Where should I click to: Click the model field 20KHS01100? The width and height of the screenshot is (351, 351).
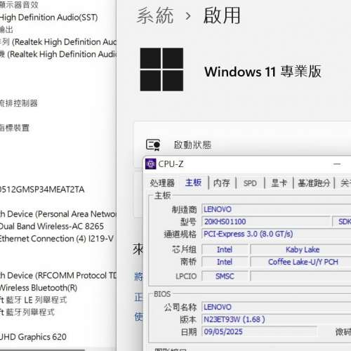[266, 222]
